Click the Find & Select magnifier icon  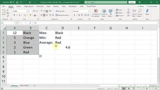click(x=140, y=11)
